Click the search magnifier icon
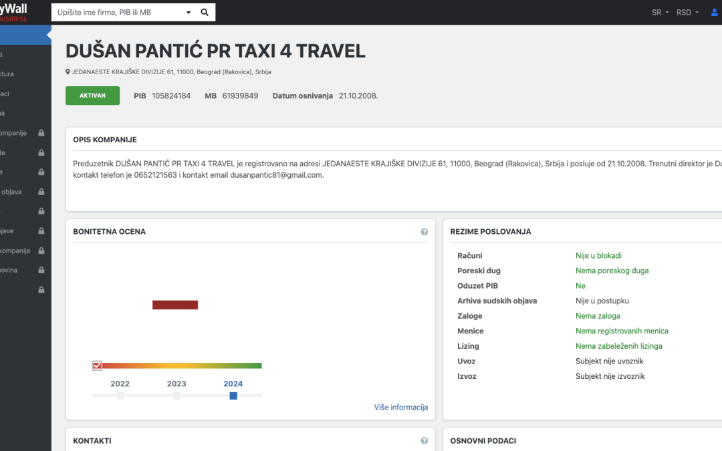 pos(205,12)
